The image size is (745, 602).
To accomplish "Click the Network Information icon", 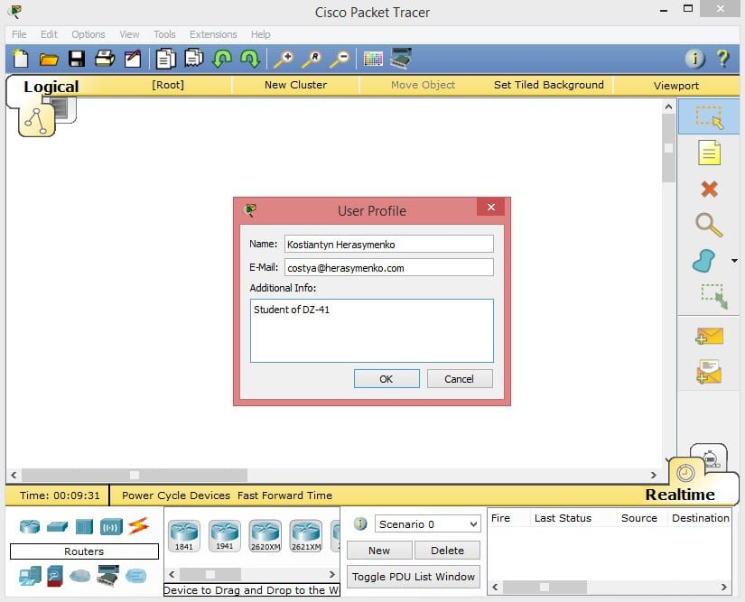I will point(694,59).
